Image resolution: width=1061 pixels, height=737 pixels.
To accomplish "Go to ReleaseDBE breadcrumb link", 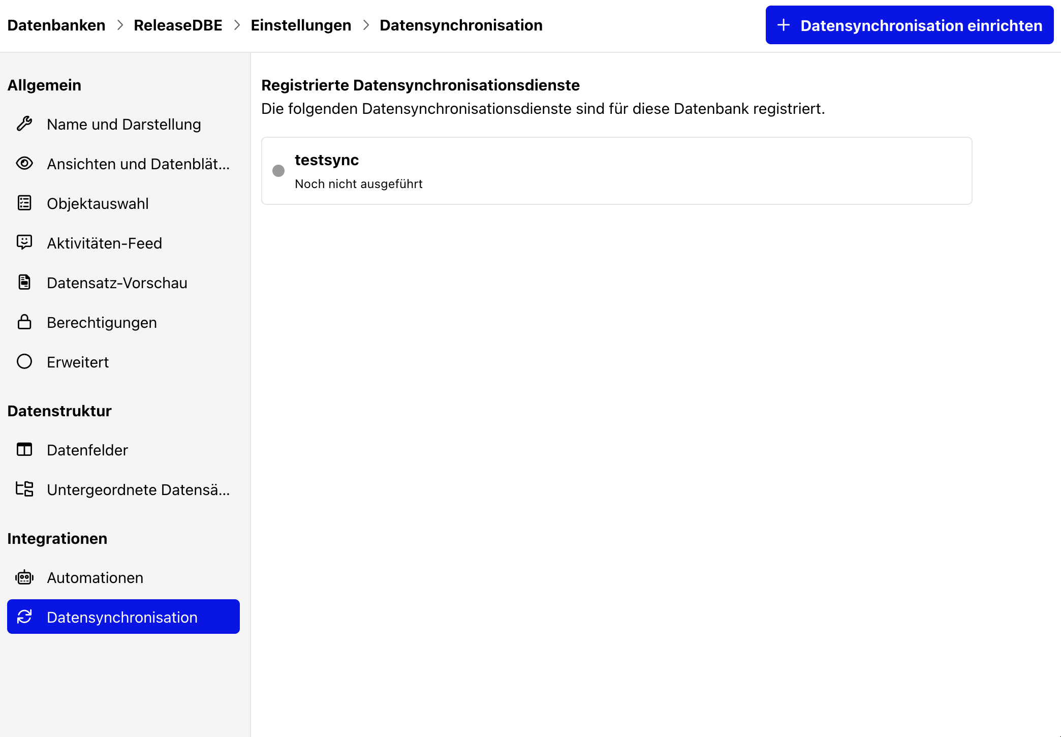I will pyautogui.click(x=178, y=25).
